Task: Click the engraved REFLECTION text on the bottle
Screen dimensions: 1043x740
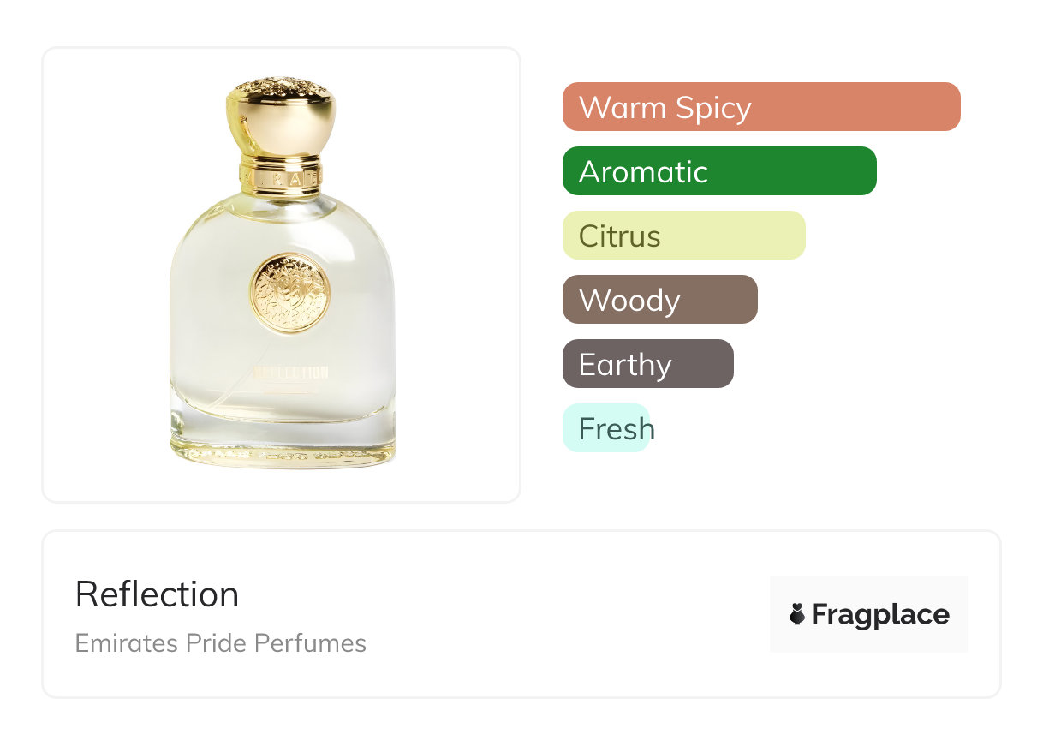Action: click(291, 373)
